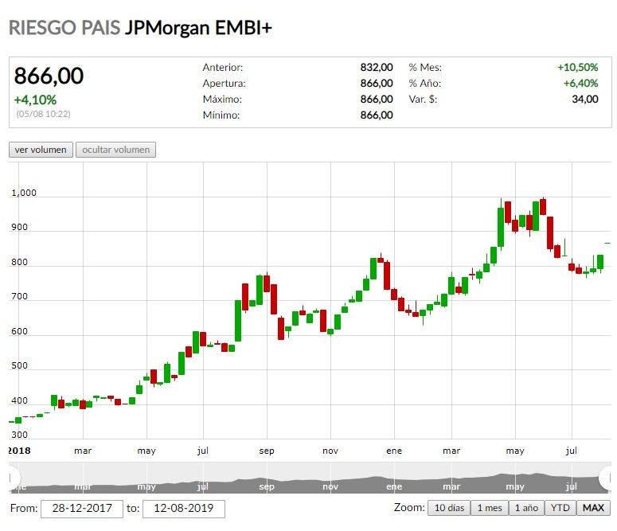Viewport: 617px width, 531px height.
Task: Click the 700 y-axis label
Action: click(20, 296)
